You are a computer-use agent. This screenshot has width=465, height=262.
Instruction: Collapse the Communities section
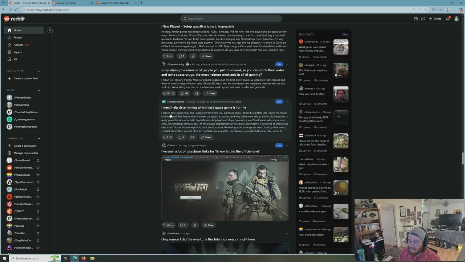pyautogui.click(x=39, y=138)
